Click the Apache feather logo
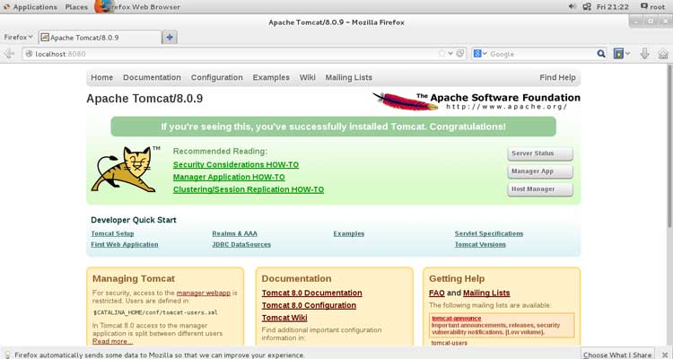 [406, 101]
